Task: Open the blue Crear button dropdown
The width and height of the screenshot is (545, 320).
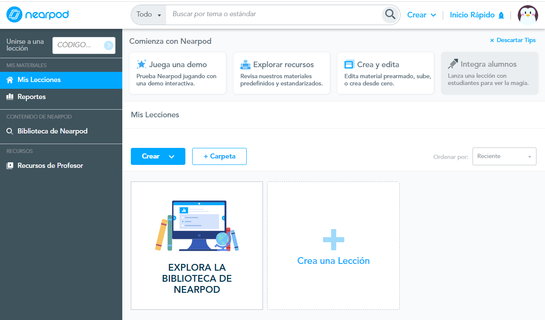Action: pos(158,156)
